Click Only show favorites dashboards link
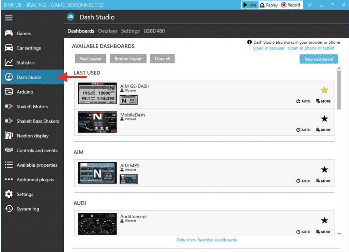The height and width of the screenshot is (252, 349). (207, 240)
